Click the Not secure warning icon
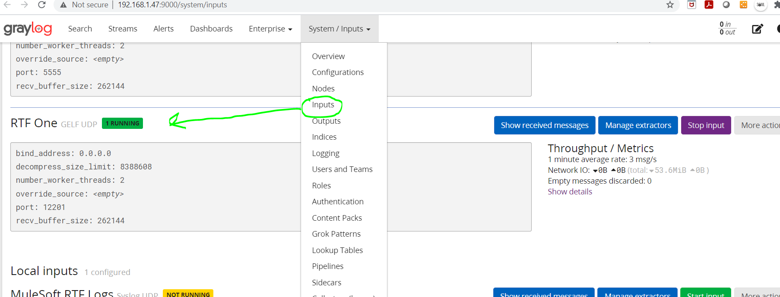The height and width of the screenshot is (297, 780). pos(63,5)
